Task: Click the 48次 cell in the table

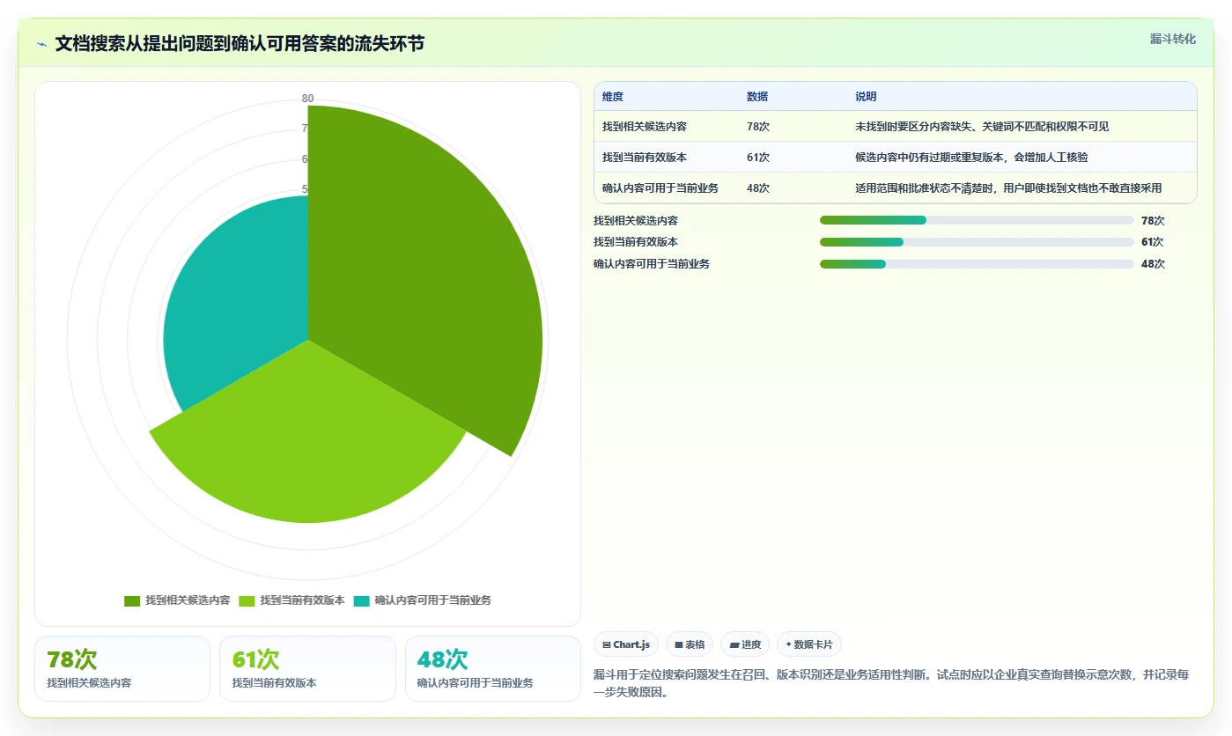Action: (758, 188)
